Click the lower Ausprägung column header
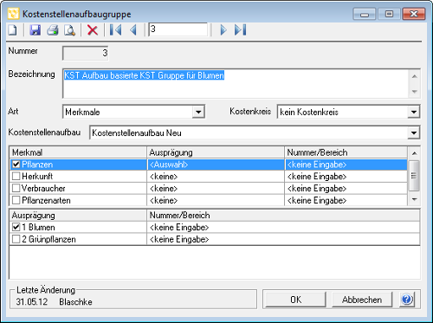This screenshot has height=323, width=433. (78, 216)
